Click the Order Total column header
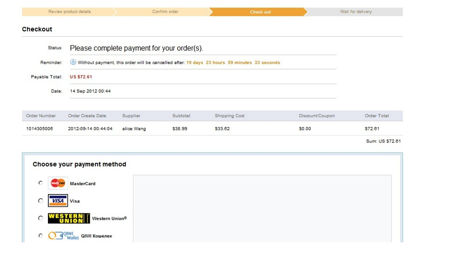 pos(376,116)
